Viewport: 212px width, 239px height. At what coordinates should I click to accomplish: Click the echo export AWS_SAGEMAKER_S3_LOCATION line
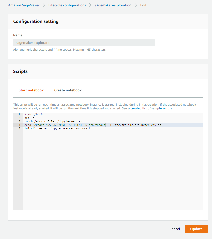click(x=93, y=125)
